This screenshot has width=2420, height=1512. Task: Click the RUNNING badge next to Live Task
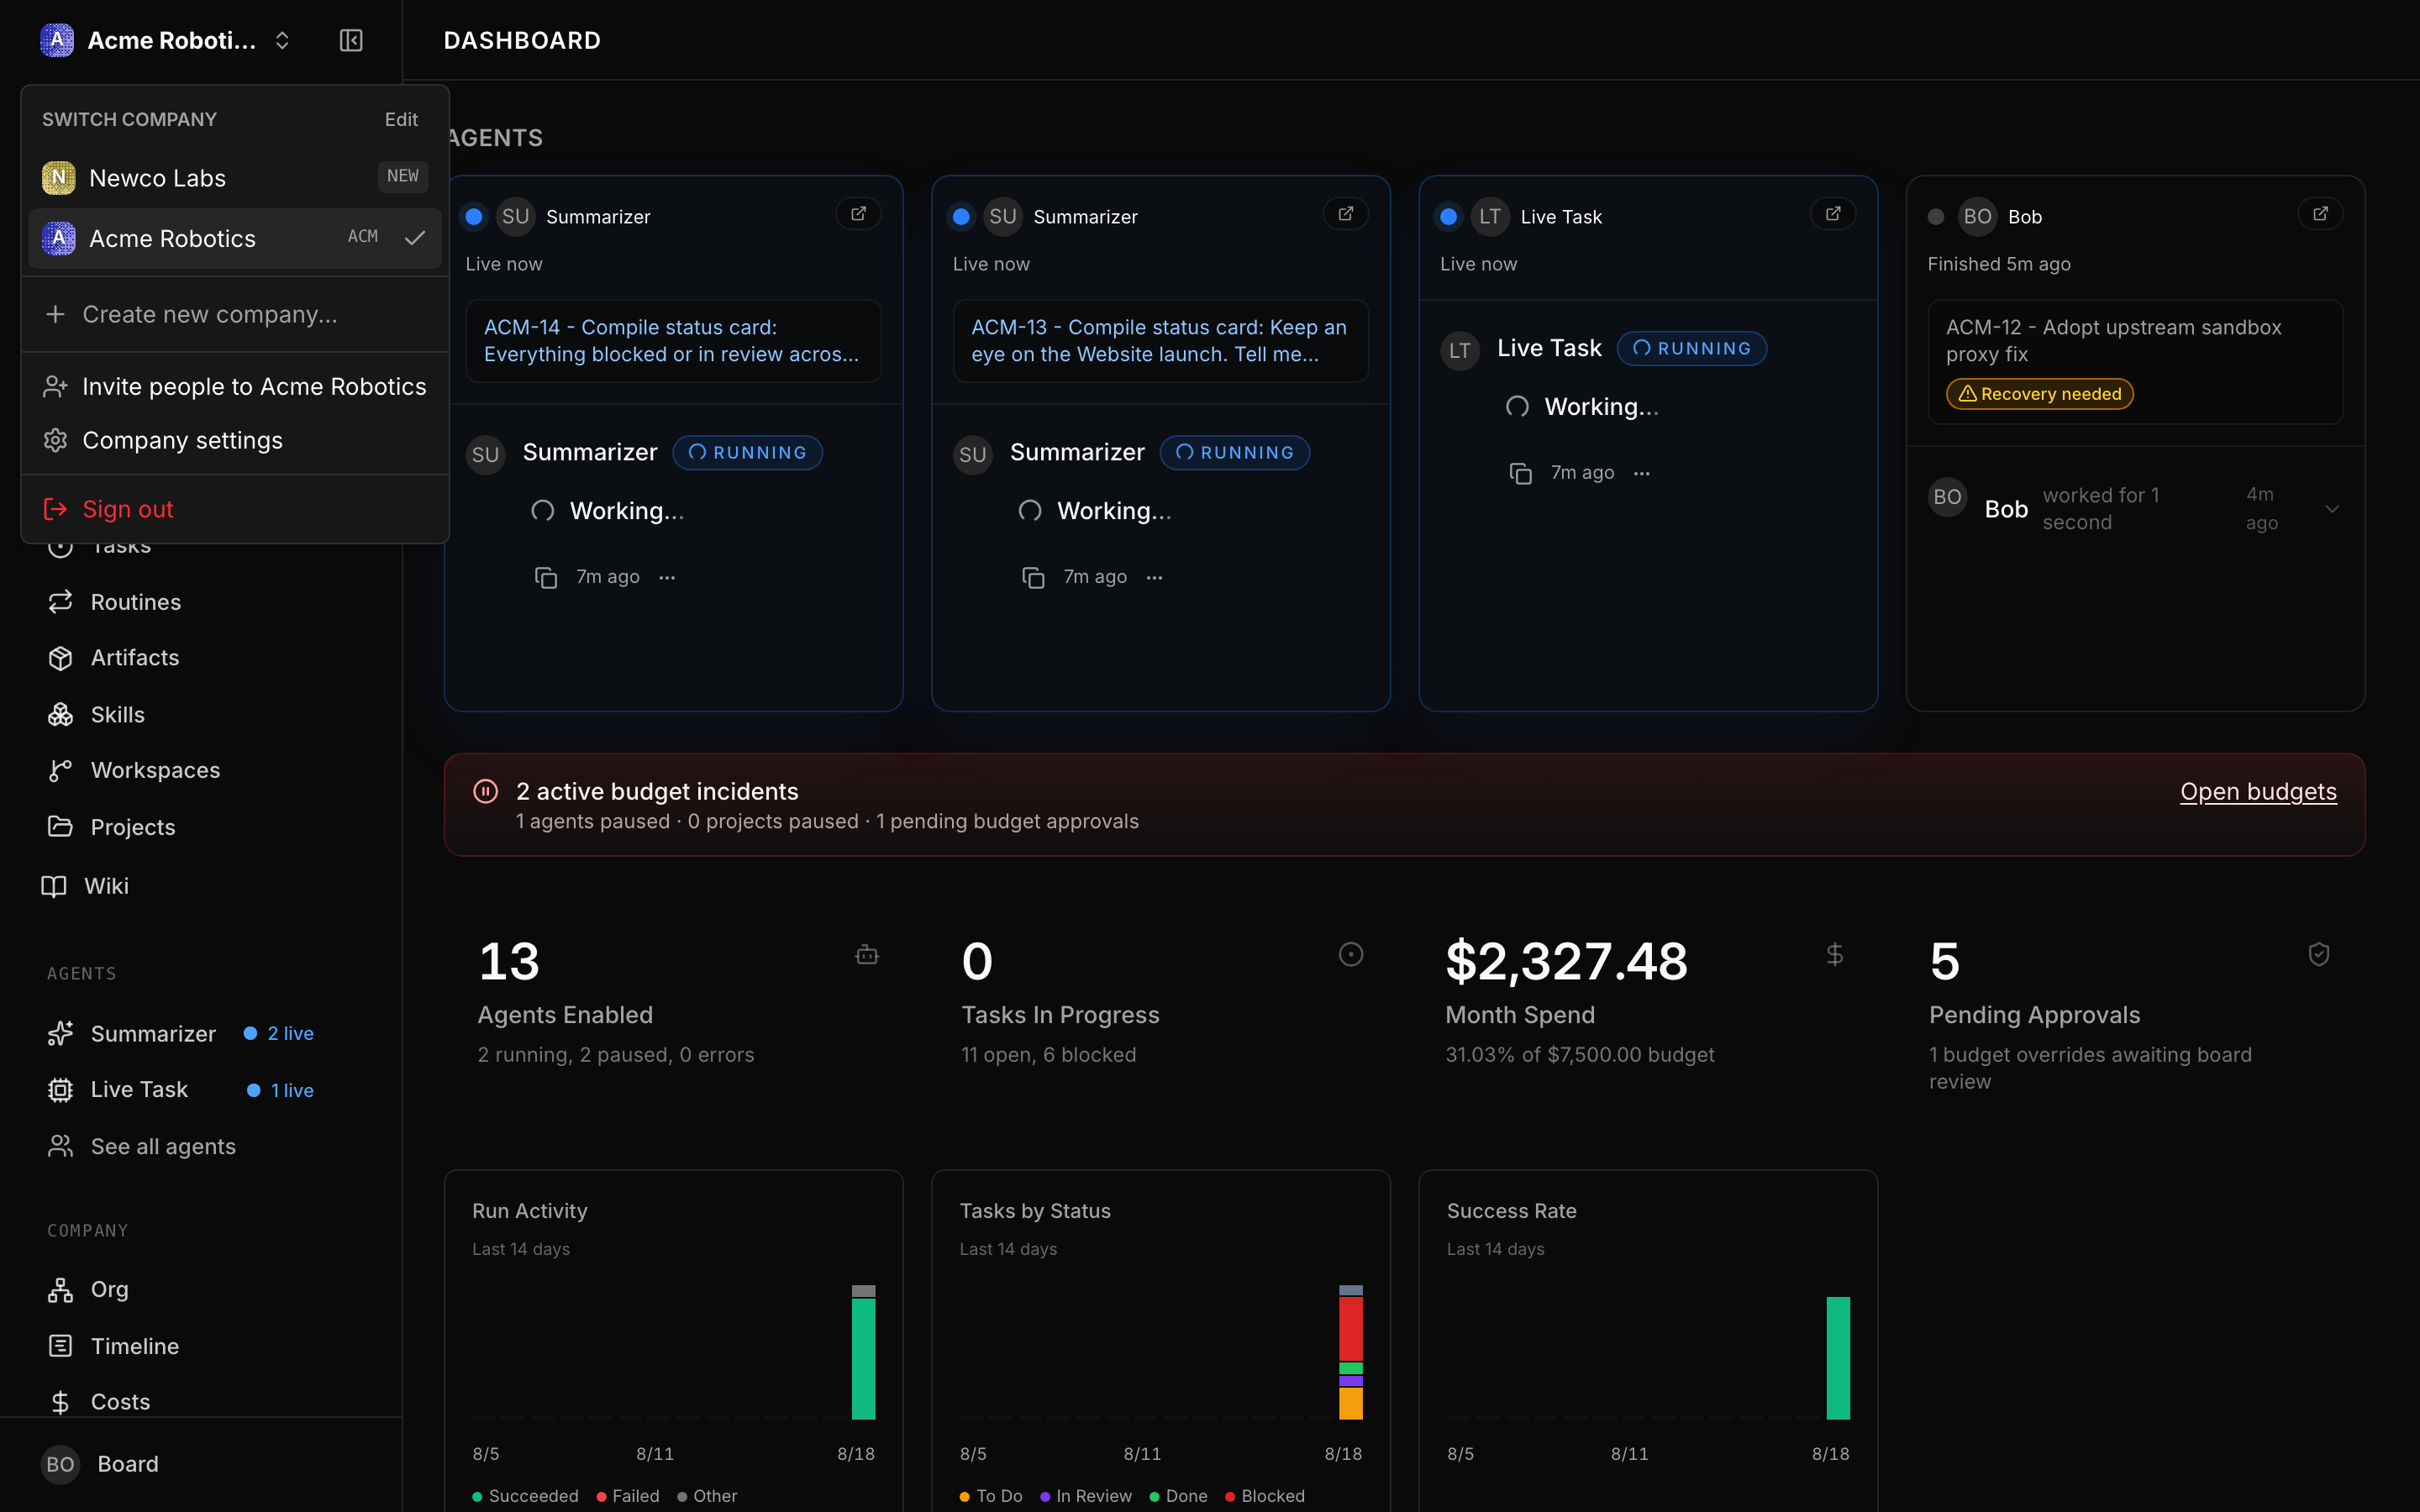1692,348
